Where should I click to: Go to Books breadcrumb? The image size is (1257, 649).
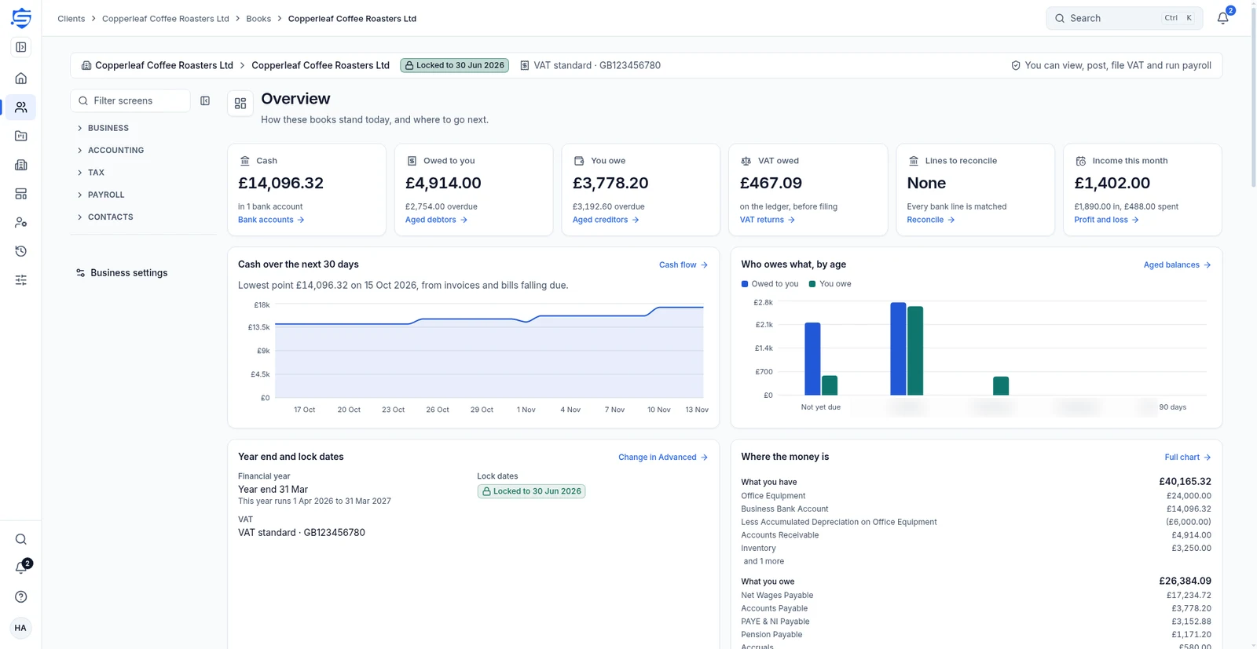click(258, 18)
